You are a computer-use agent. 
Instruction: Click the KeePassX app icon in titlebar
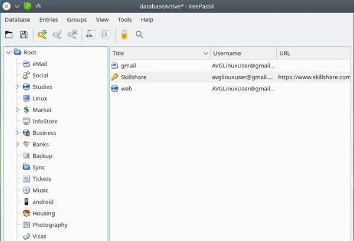[x=28, y=6]
